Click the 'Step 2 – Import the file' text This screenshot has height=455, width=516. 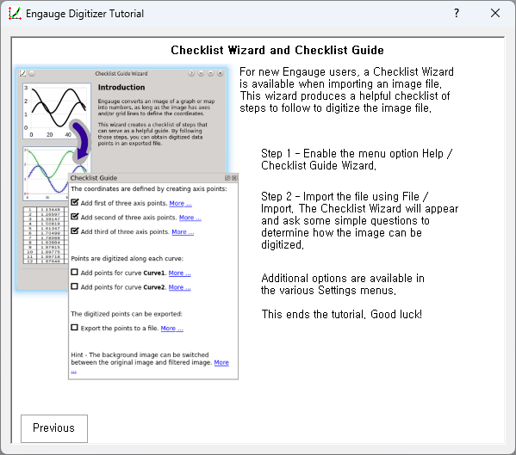coord(360,220)
